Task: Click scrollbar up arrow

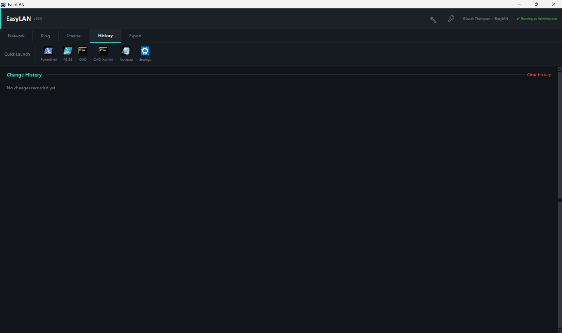Action: tap(559, 68)
